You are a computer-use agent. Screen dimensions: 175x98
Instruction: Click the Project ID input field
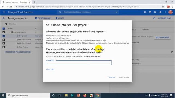[x=79, y=63]
